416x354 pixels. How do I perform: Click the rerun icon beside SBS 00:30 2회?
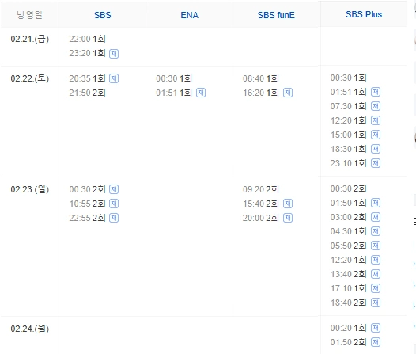(114, 189)
